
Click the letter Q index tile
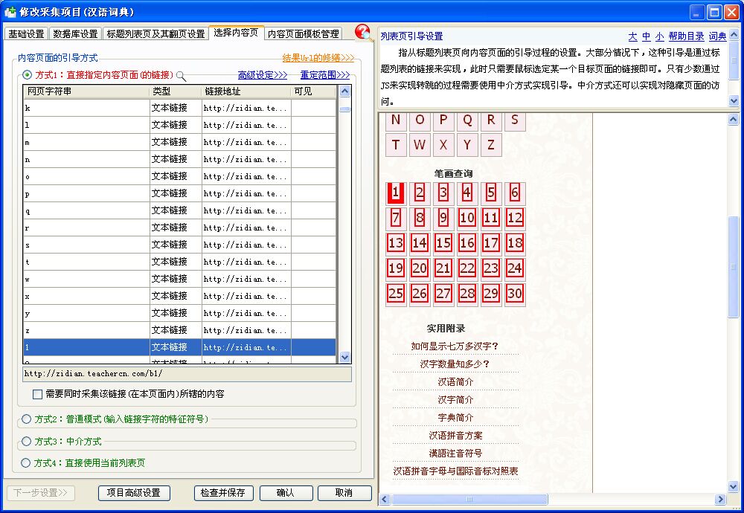click(x=467, y=120)
